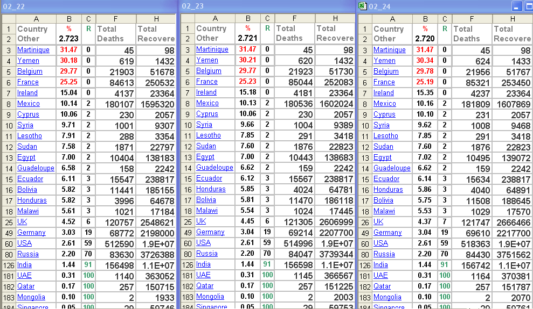Select cell with 2.721 in 02_23

247,39
